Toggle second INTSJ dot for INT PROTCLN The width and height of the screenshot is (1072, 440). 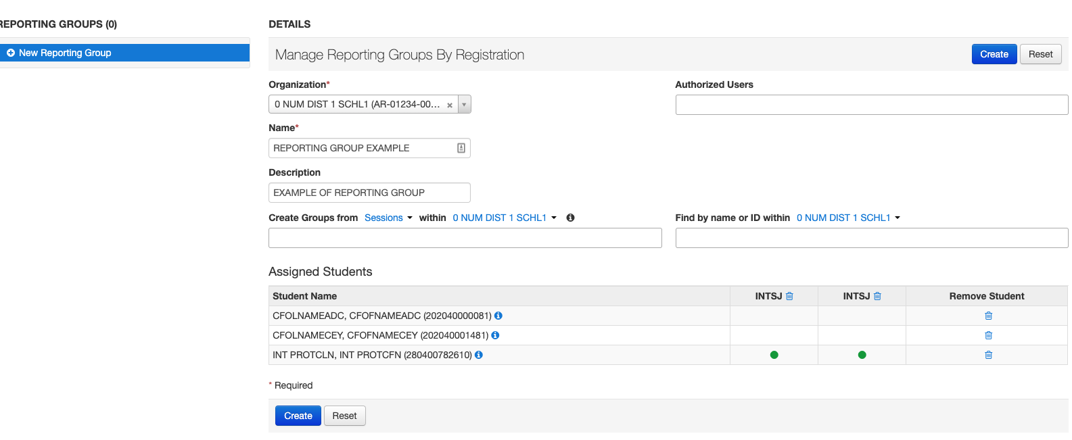pyautogui.click(x=862, y=355)
